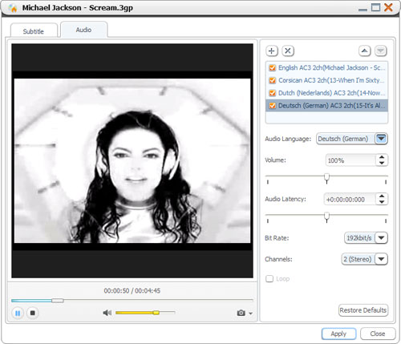Screen dimensions: 401x344
Task: Click the video preview frame
Action: click(132, 160)
